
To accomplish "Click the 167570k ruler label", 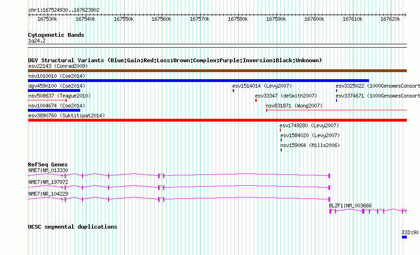I will 200,19.
